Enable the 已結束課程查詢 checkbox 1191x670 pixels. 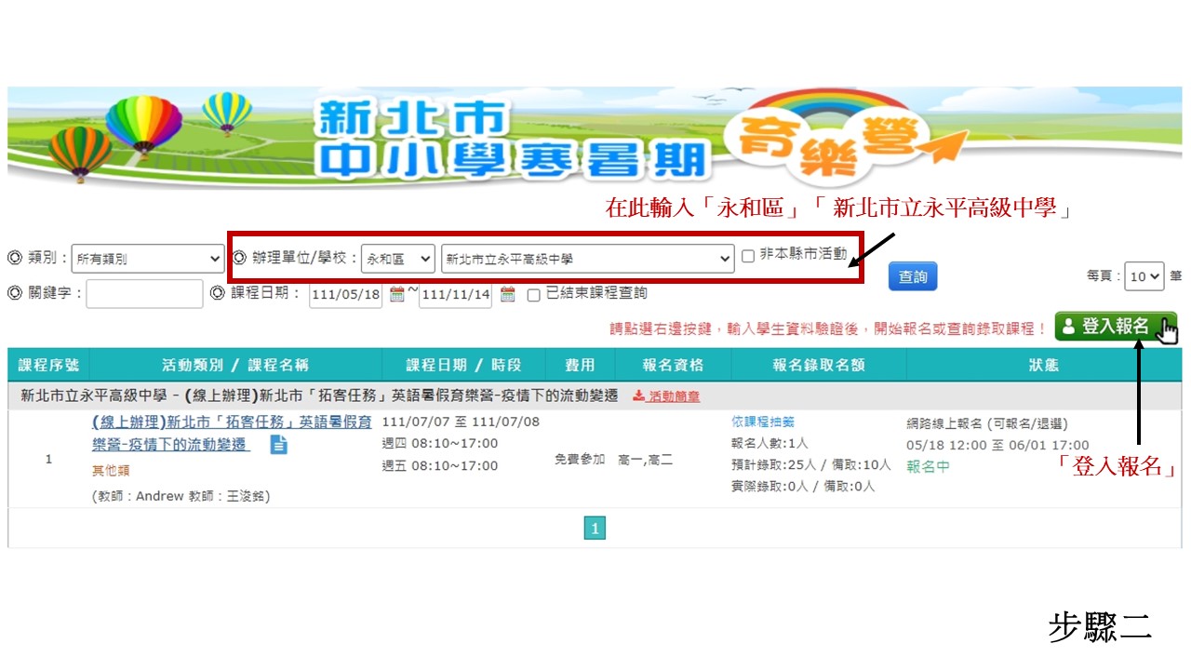[533, 295]
